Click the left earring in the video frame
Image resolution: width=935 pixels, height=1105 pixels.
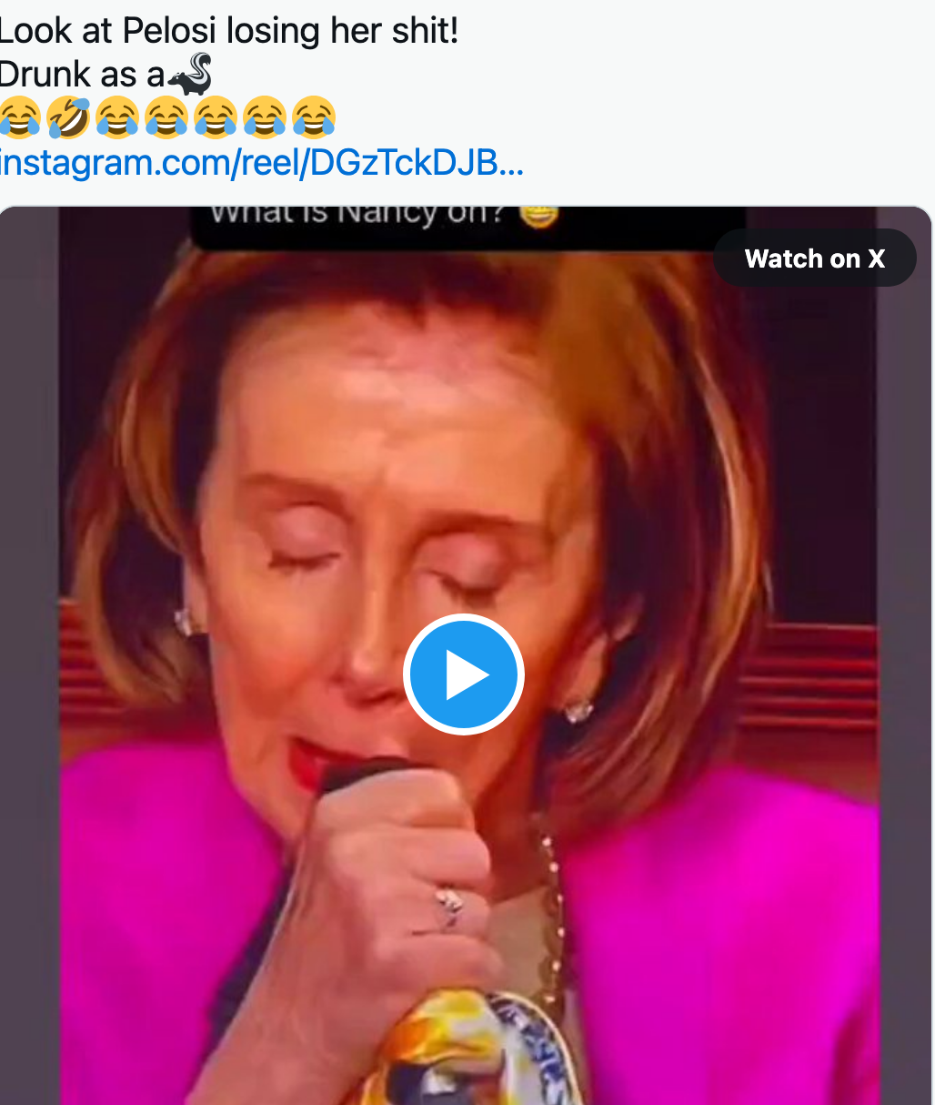coord(187,622)
